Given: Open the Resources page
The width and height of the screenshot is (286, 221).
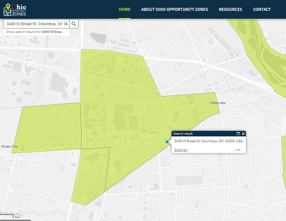Looking at the screenshot, I should [230, 9].
